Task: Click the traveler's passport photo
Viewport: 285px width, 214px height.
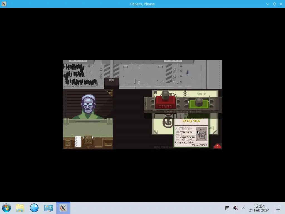Action: (x=202, y=134)
